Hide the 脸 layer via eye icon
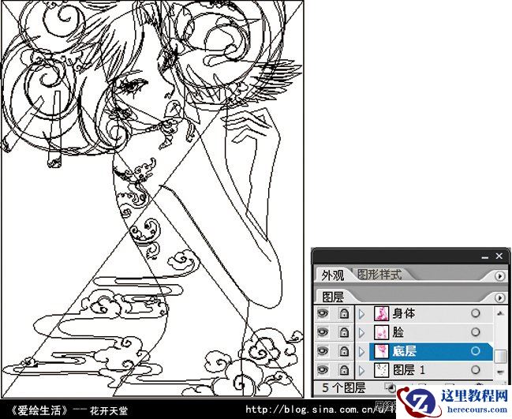 tap(323, 332)
